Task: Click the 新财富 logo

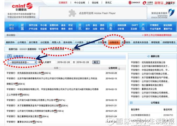Action: point(159,3)
